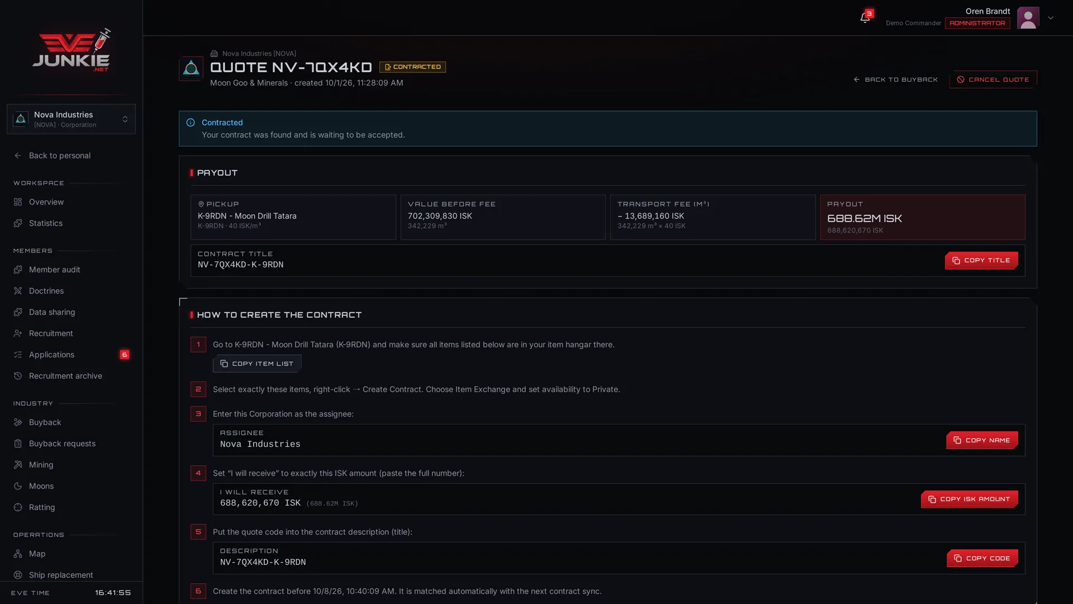Viewport: 1073px width, 604px height.
Task: Click the Map sidebar icon
Action: click(18, 554)
